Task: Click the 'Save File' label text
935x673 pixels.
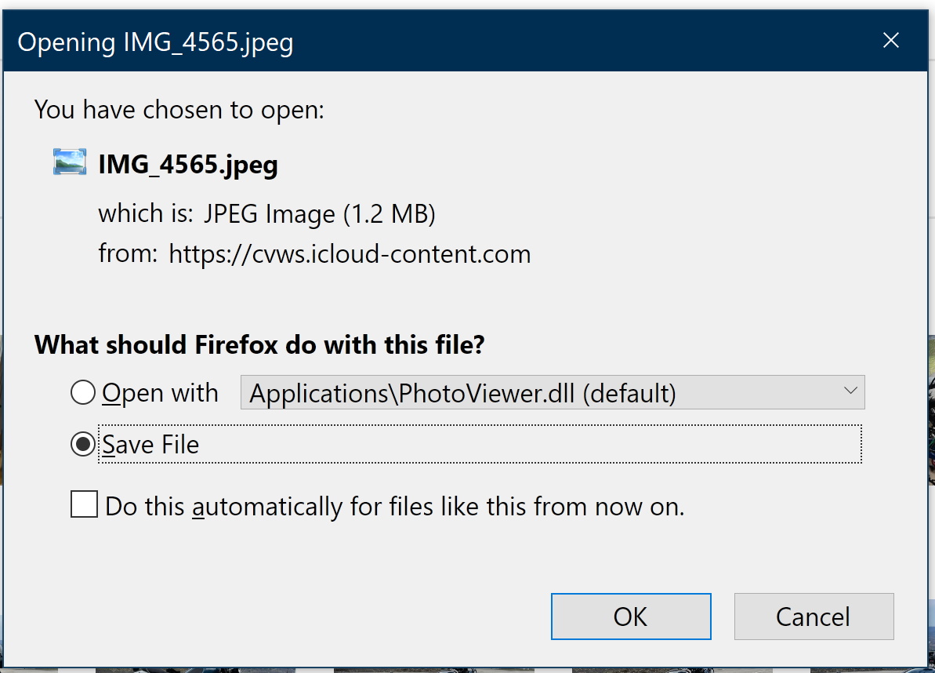Action: 151,445
